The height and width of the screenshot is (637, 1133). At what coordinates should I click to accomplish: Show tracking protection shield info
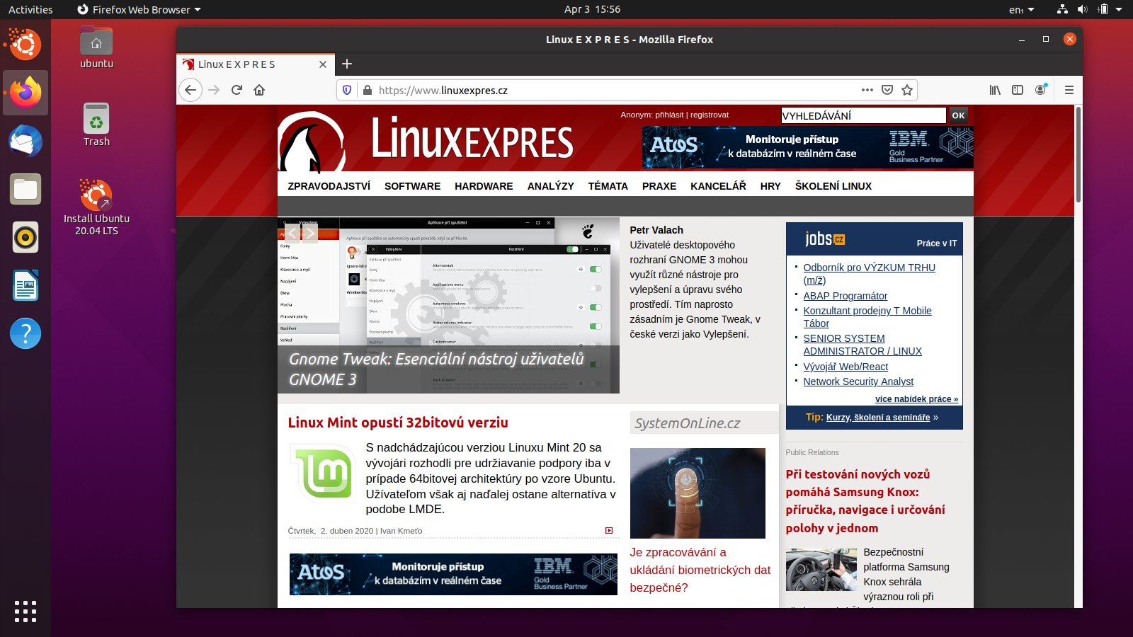tap(347, 90)
